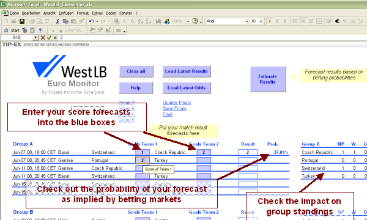This screenshot has width=367, height=220.
Task: Open the Fenster menu
Action: [125, 13]
